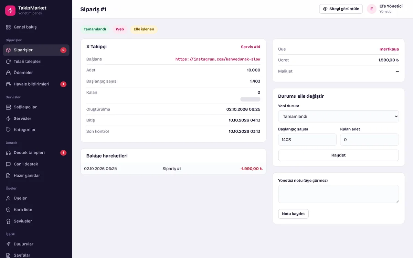413x258 pixels.
Task: Click the Sağlayıcılar server icon
Action: coord(9,107)
